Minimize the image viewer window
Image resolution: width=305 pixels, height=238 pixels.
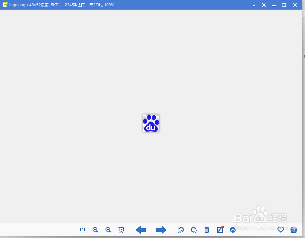tap(274, 6)
